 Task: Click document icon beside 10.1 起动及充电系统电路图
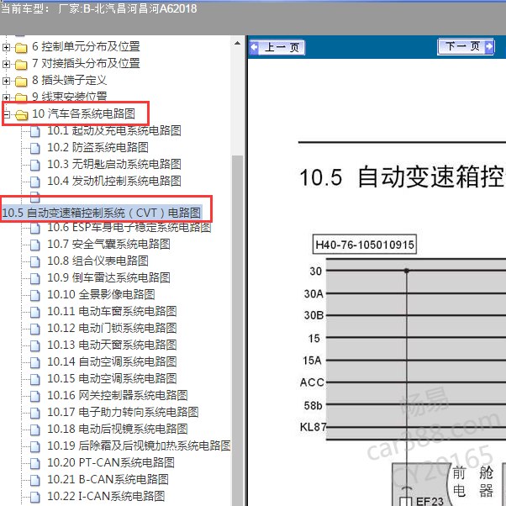pyautogui.click(x=34, y=131)
